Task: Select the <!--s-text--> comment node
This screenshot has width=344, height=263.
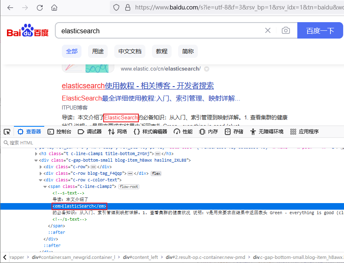Action: click(68, 193)
